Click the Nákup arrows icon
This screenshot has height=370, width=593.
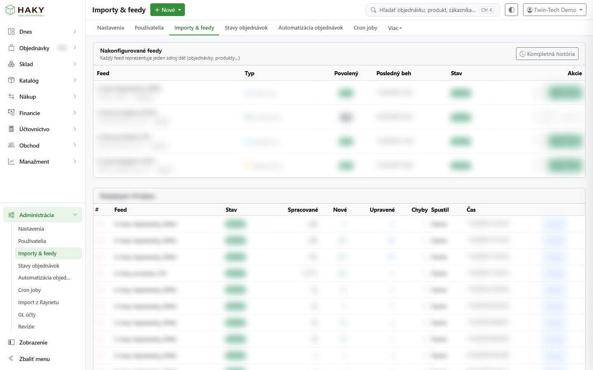point(12,97)
